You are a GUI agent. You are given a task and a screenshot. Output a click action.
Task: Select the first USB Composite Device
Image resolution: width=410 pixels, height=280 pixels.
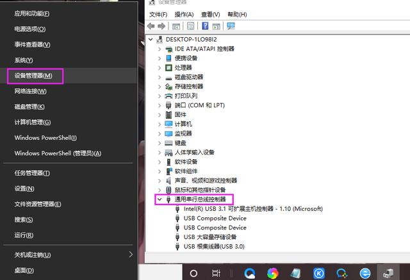tap(215, 218)
